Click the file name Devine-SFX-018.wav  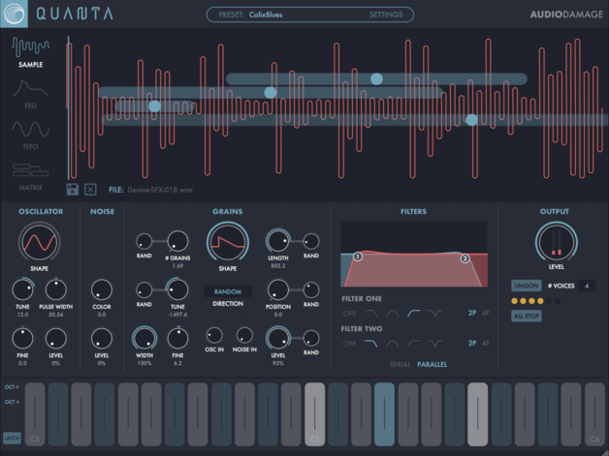tap(160, 190)
